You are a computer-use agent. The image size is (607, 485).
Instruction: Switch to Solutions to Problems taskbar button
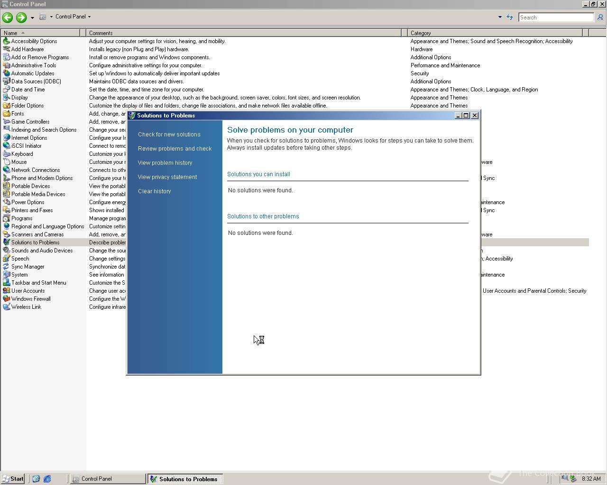tap(185, 479)
